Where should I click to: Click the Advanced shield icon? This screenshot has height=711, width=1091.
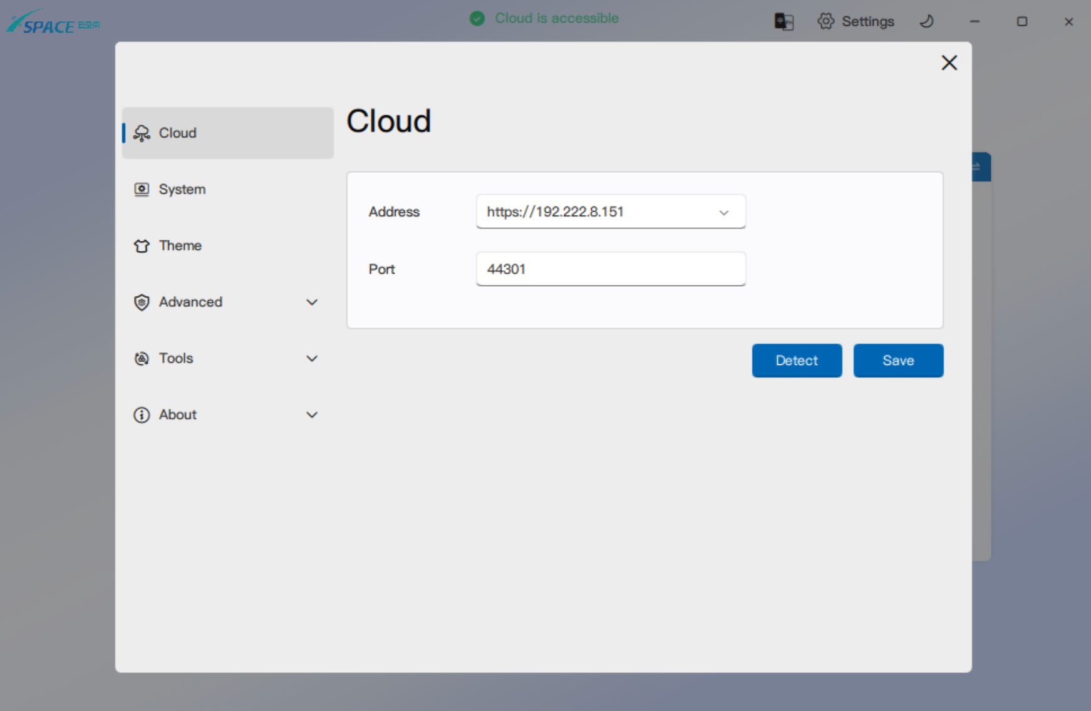[x=142, y=302]
